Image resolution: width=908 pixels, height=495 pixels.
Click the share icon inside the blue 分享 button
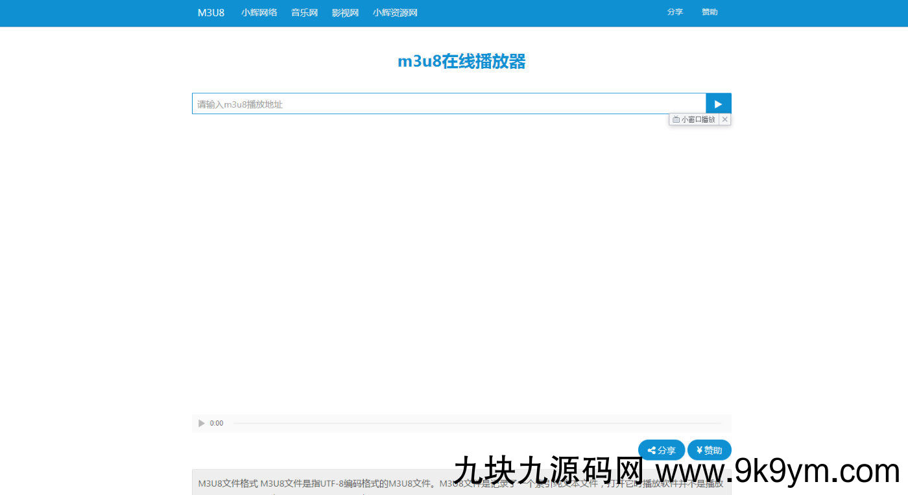[652, 450]
